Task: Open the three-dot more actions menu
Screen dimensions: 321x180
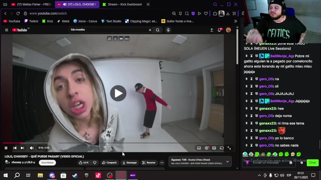Action: pos(162,162)
